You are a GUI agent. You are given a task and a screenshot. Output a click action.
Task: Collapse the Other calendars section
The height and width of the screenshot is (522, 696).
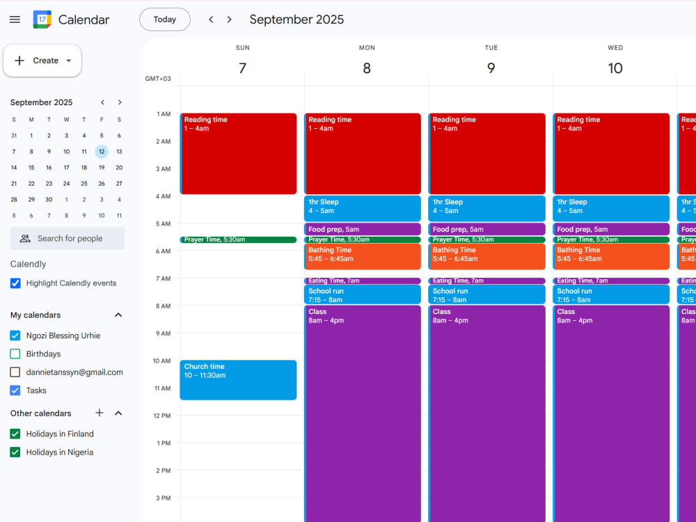point(118,413)
